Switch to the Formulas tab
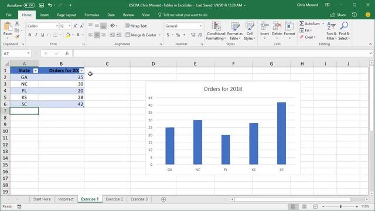The width and height of the screenshot is (375, 211). (x=91, y=15)
